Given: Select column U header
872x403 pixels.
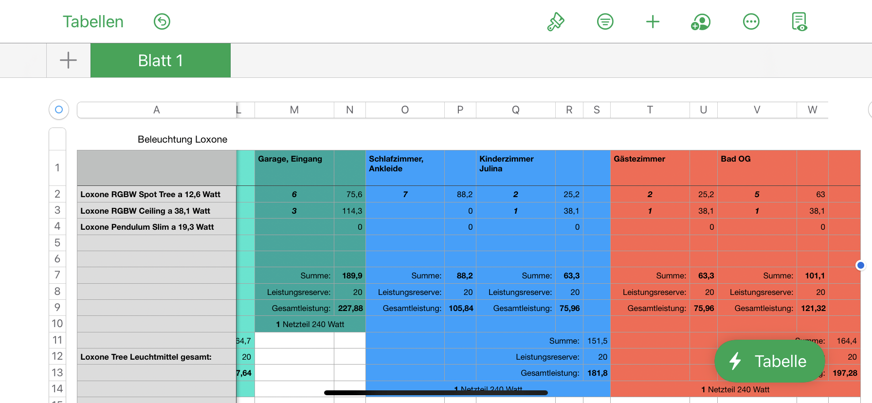Looking at the screenshot, I should coord(704,110).
